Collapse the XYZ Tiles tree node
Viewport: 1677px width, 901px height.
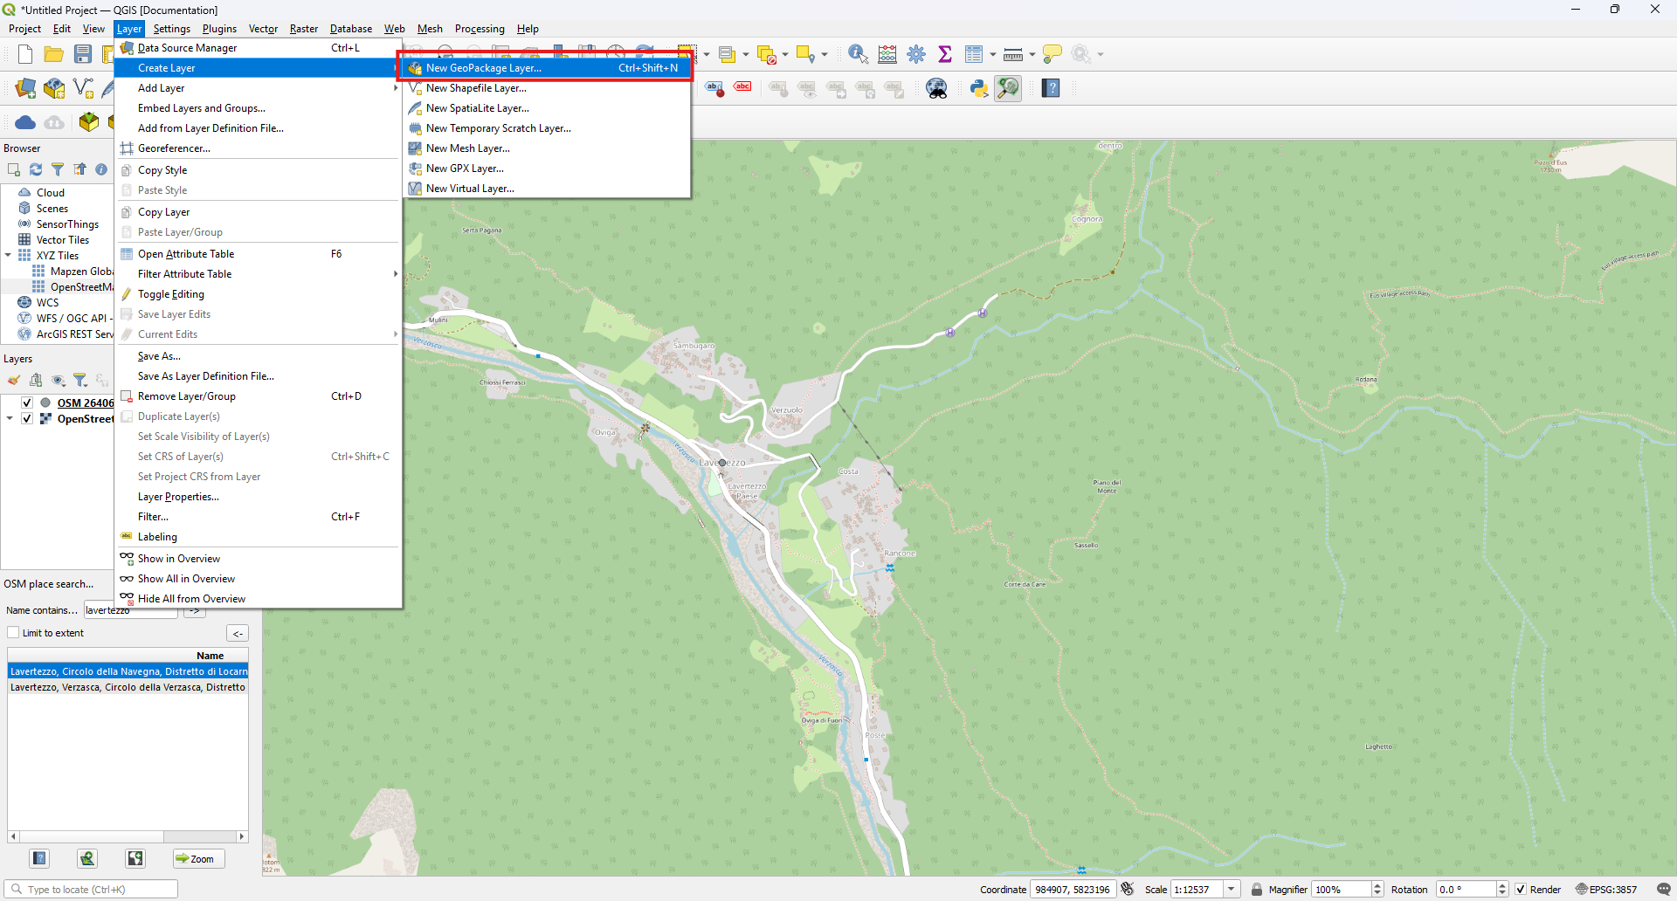coord(9,256)
